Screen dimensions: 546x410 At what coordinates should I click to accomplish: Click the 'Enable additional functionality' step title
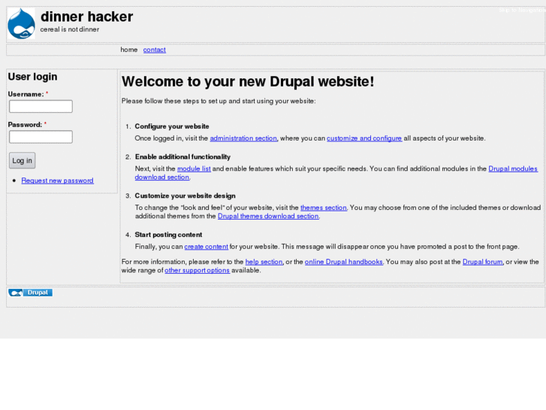(183, 156)
